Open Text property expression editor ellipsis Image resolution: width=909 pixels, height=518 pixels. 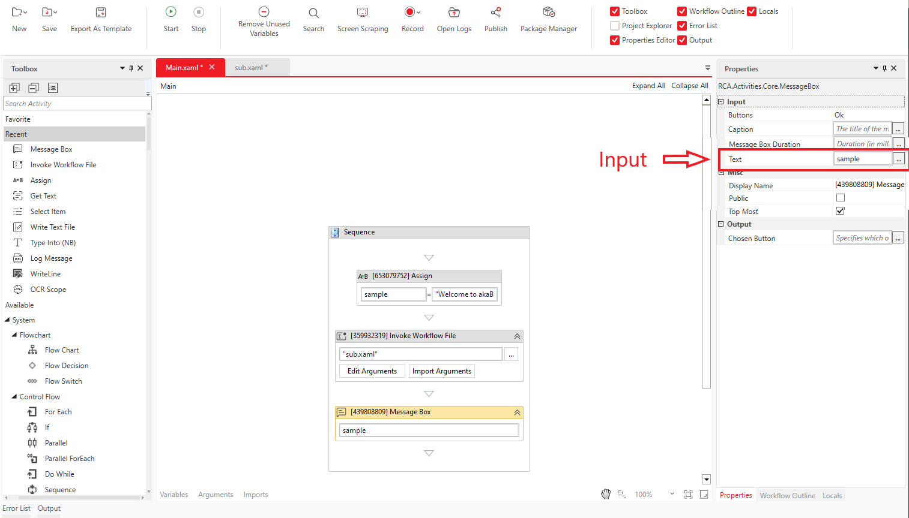899,159
